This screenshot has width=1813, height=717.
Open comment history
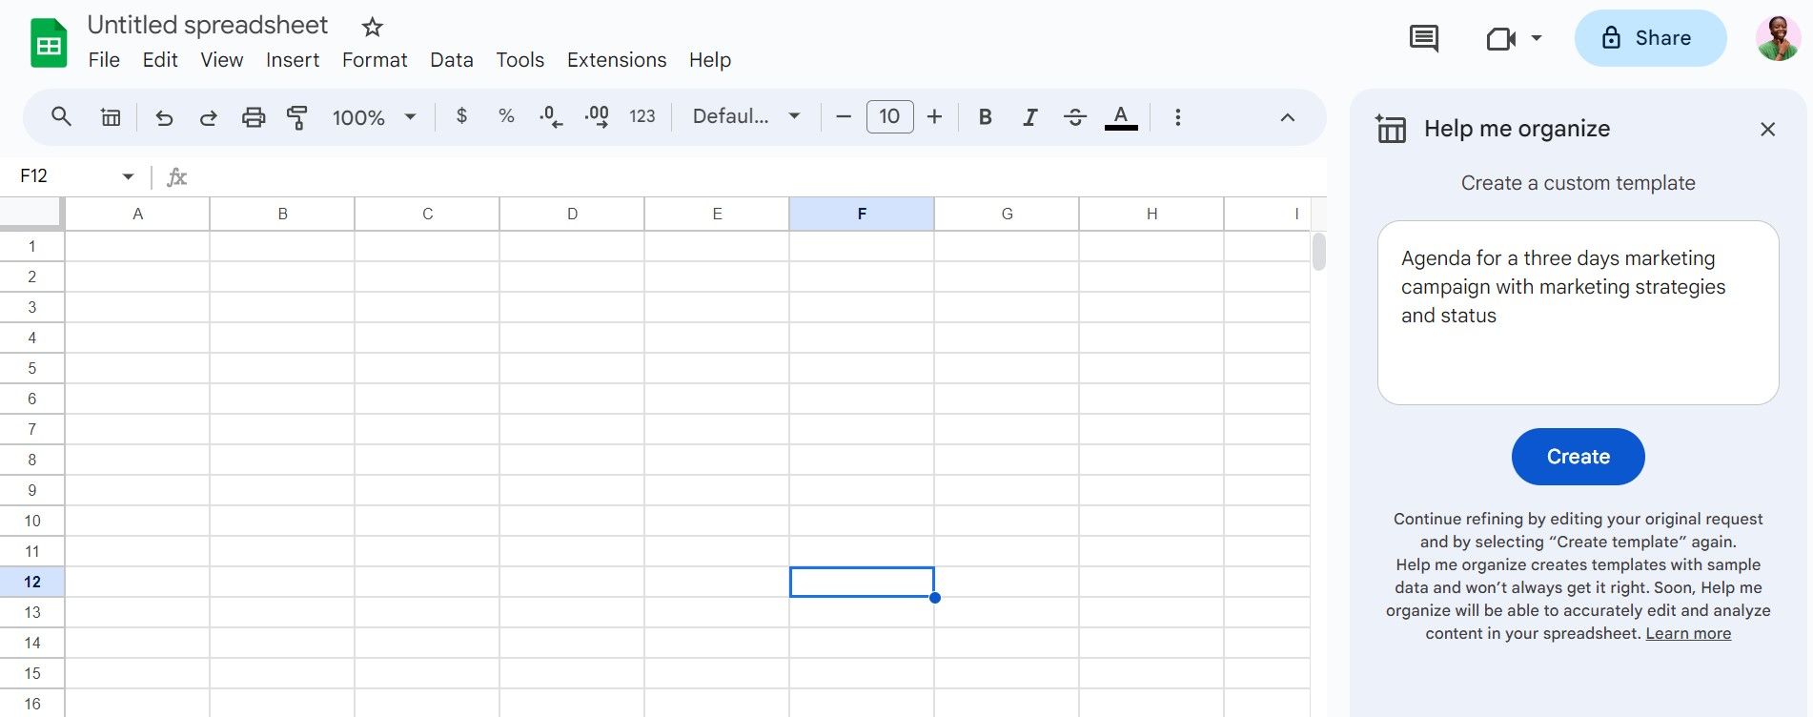pyautogui.click(x=1424, y=38)
